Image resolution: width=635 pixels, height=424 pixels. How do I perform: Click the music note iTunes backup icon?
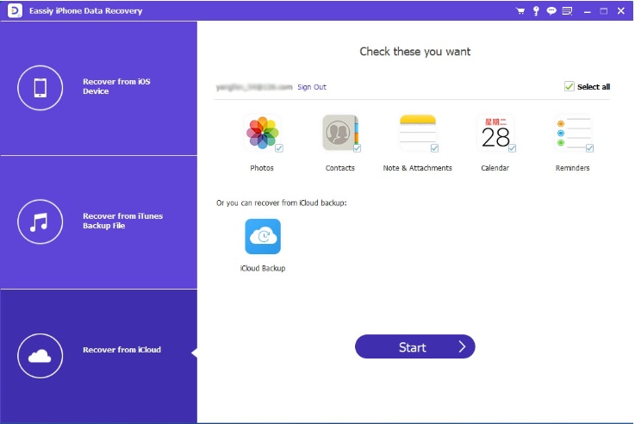(40, 221)
